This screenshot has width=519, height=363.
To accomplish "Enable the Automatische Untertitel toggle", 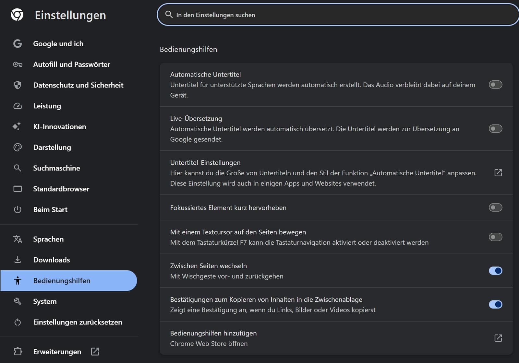I will (x=495, y=85).
